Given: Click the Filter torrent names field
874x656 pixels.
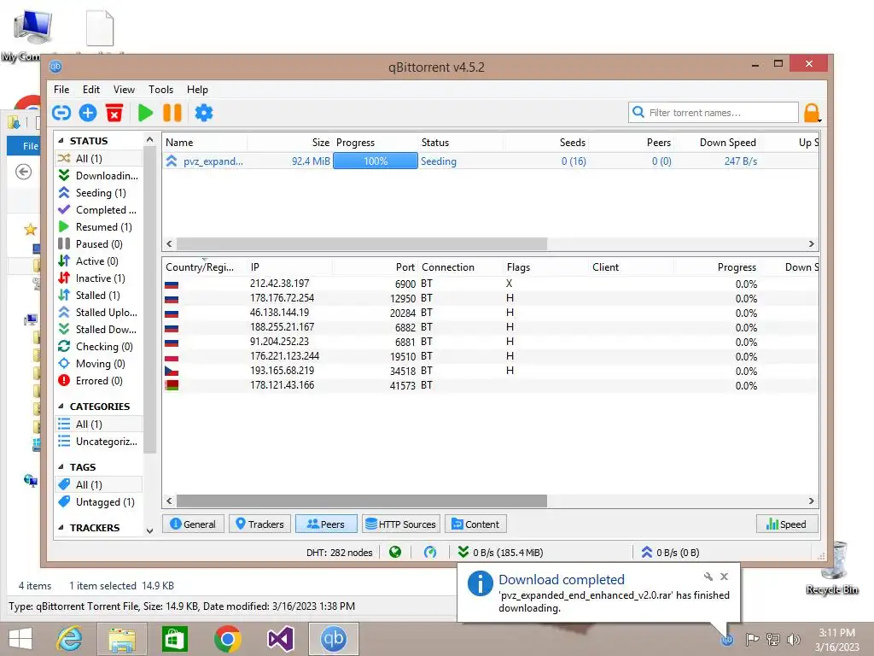Looking at the screenshot, I should coord(714,113).
